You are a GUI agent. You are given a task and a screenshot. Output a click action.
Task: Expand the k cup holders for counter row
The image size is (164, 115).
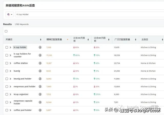pyautogui.click(x=10, y=55)
